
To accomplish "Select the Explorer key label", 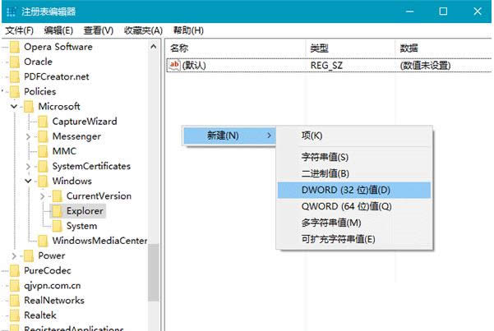I will click(x=85, y=211).
